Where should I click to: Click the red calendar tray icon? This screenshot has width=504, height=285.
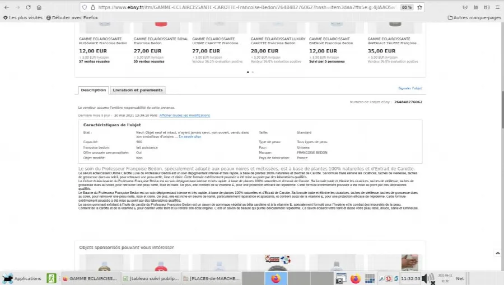[x=389, y=279]
